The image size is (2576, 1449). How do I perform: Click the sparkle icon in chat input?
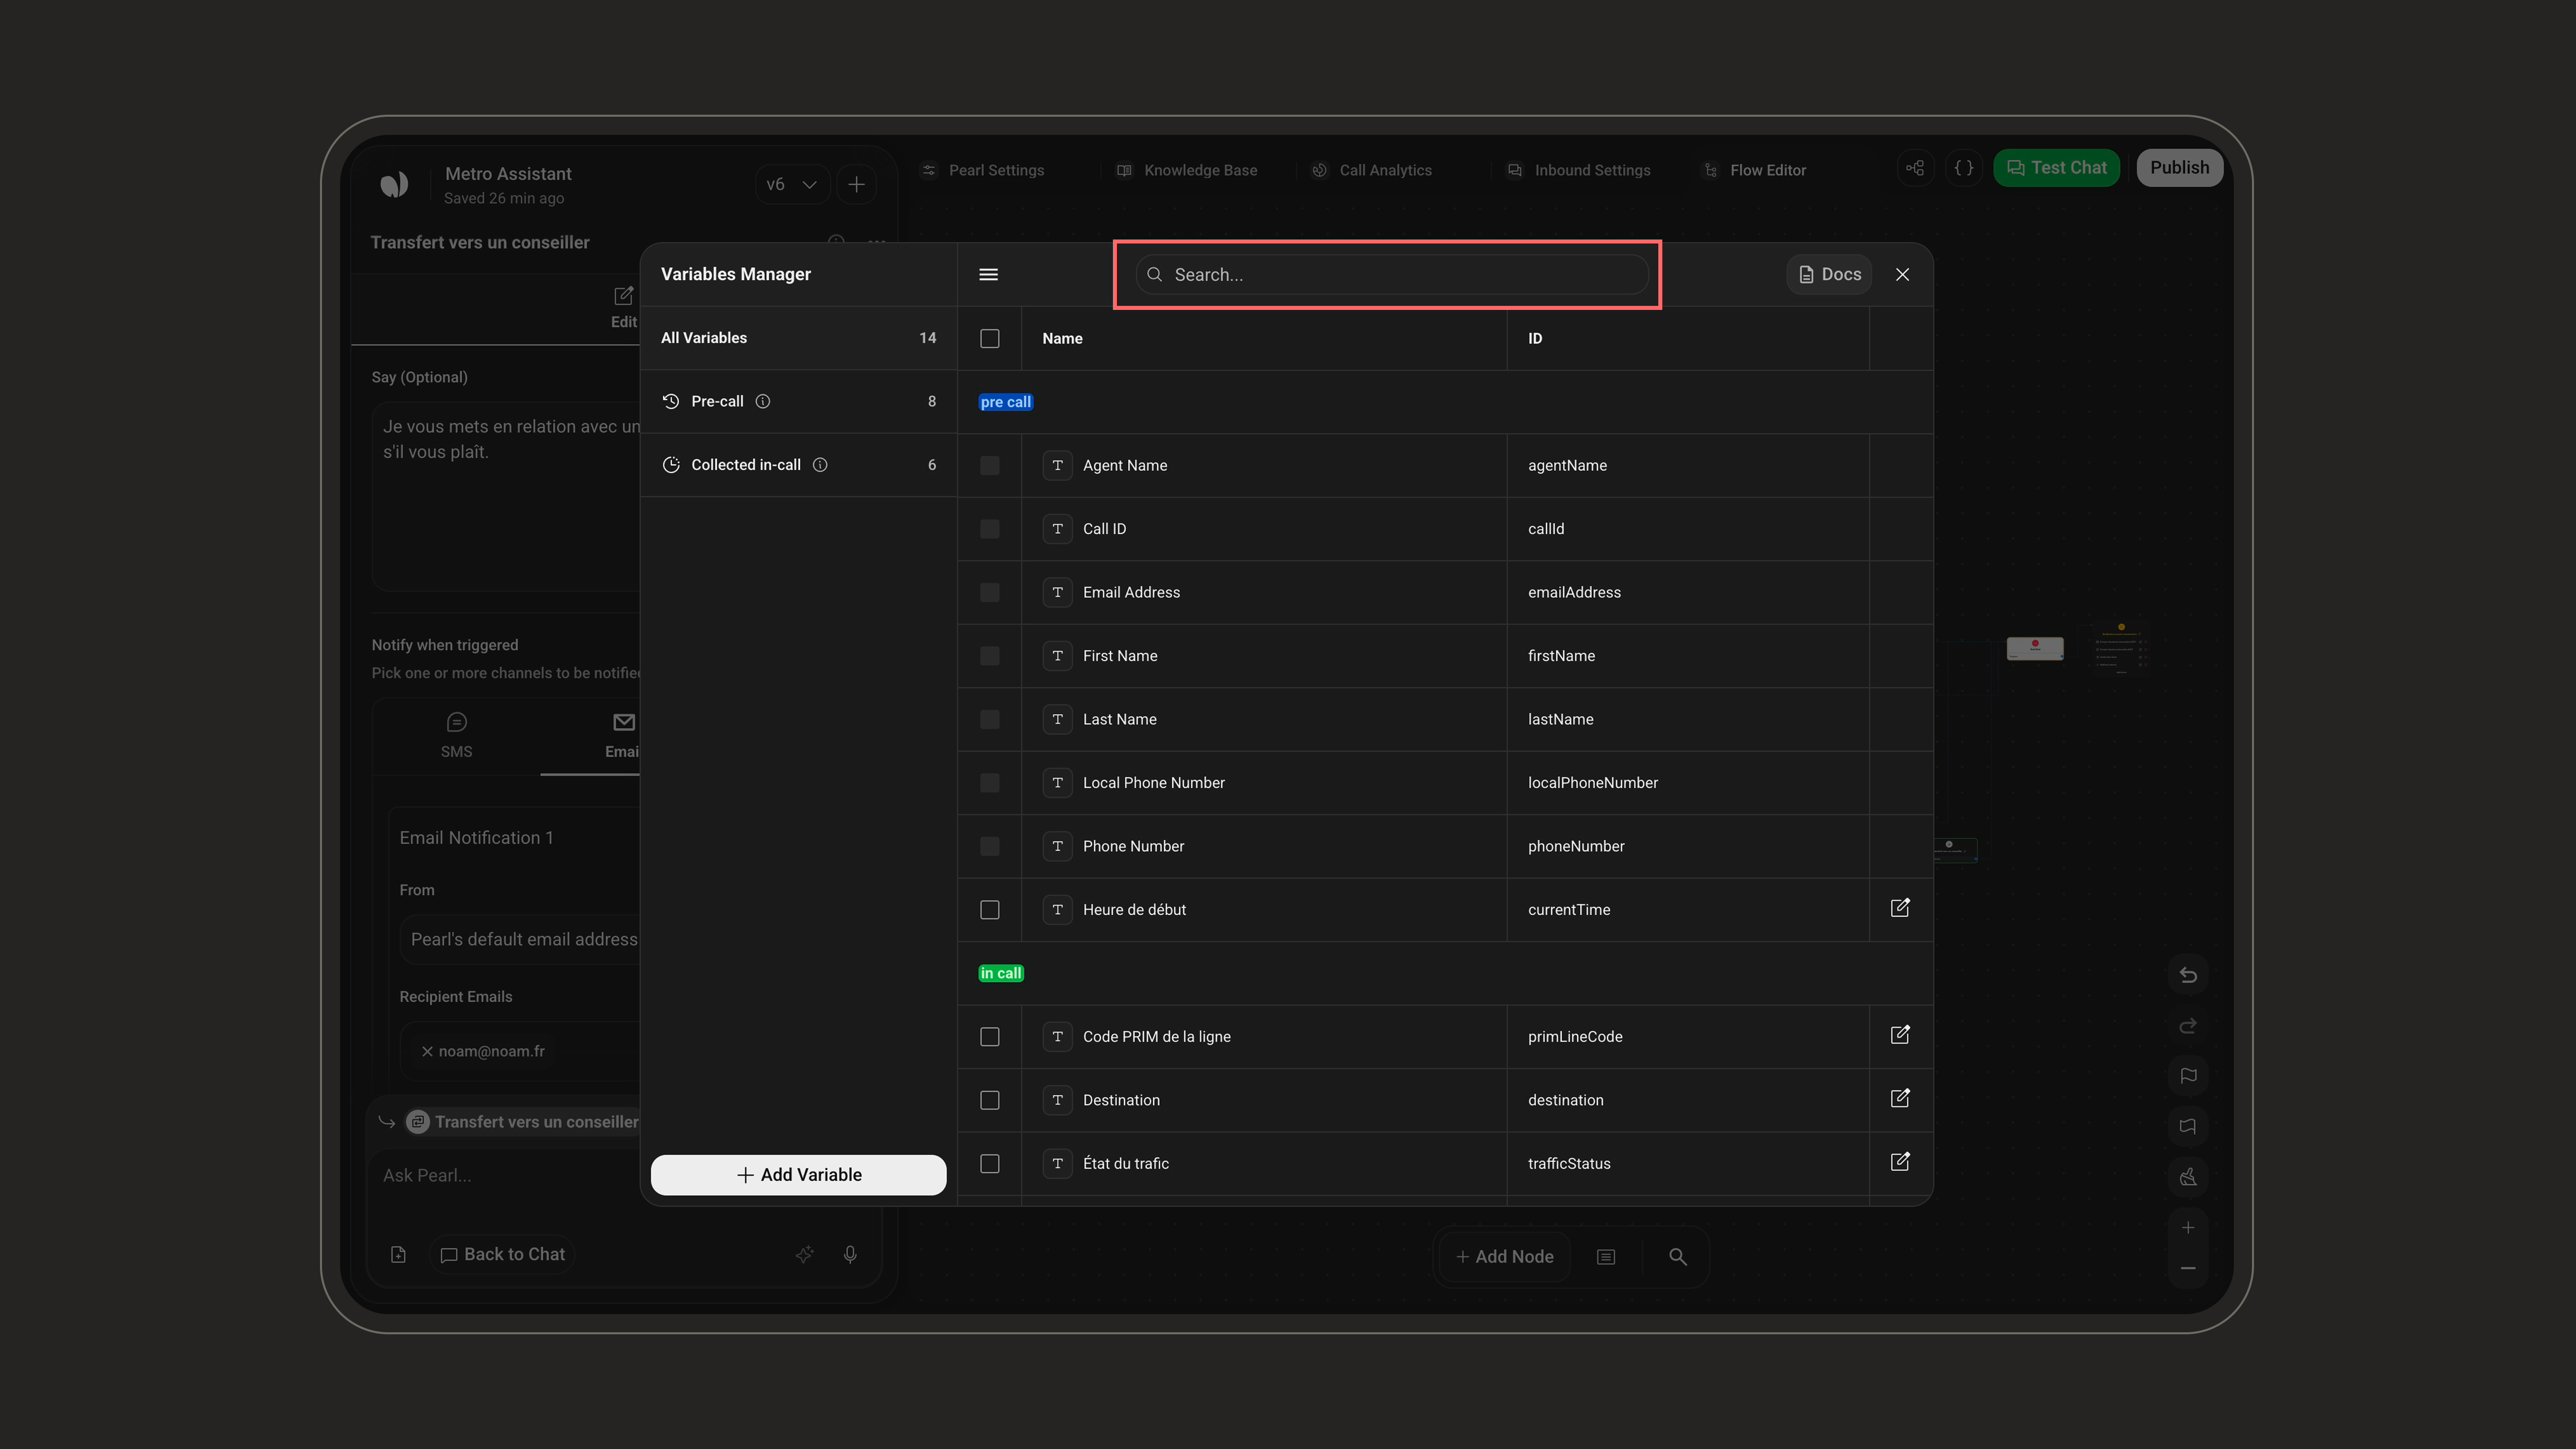pyautogui.click(x=804, y=1254)
